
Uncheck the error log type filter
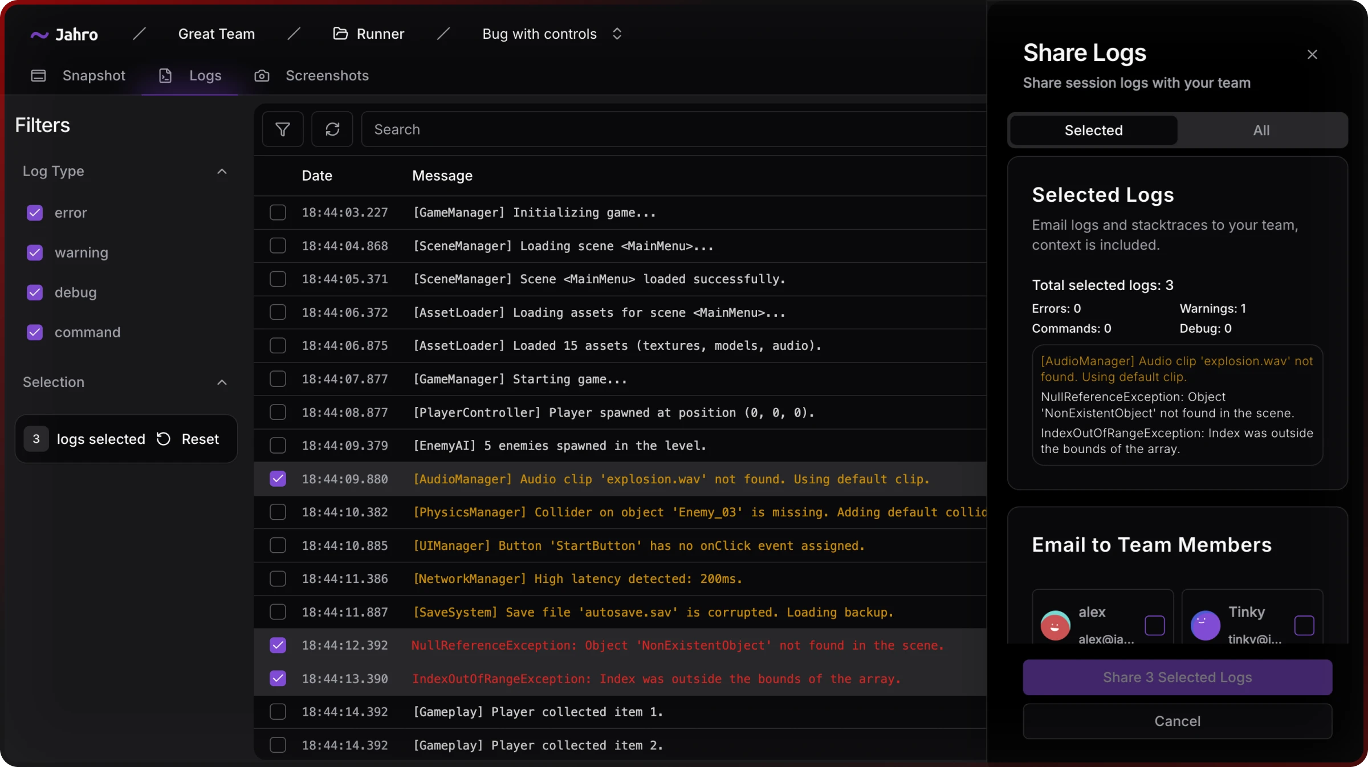click(35, 213)
